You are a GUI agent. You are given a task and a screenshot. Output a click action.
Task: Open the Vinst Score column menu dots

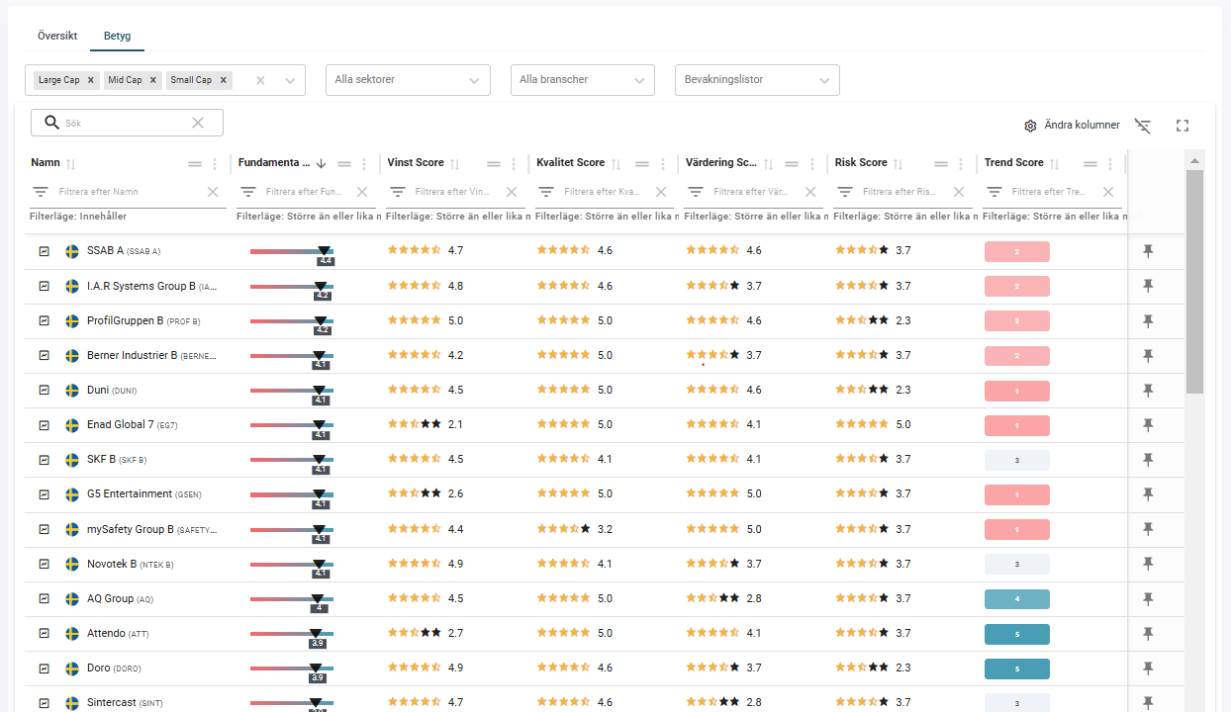pyautogui.click(x=513, y=164)
